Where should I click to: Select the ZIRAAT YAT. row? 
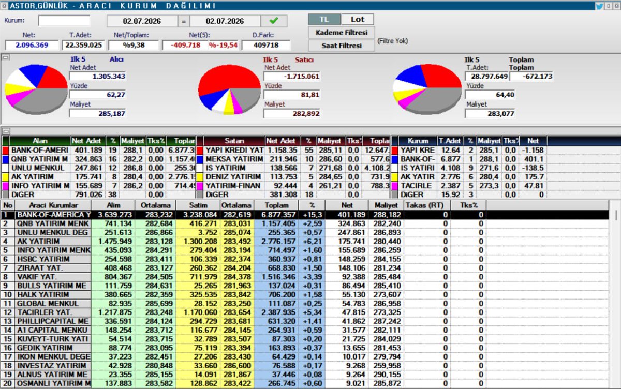[x=305, y=268]
